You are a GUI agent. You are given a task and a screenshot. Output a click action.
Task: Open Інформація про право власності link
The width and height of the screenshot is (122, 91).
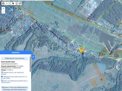14,77
